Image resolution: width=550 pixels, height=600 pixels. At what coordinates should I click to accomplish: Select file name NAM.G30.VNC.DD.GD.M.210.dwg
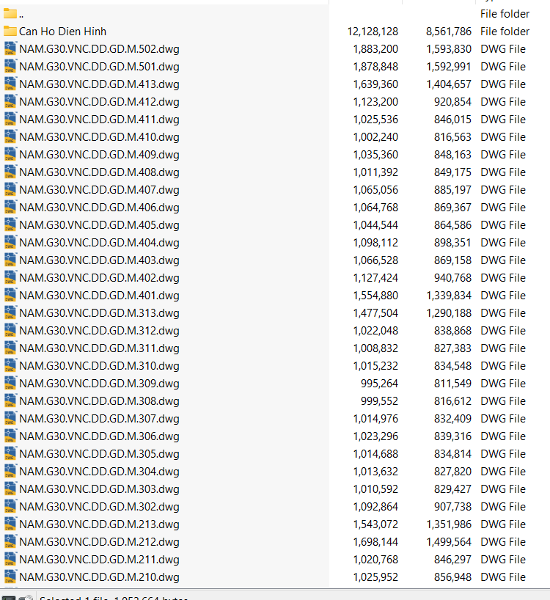(x=99, y=577)
